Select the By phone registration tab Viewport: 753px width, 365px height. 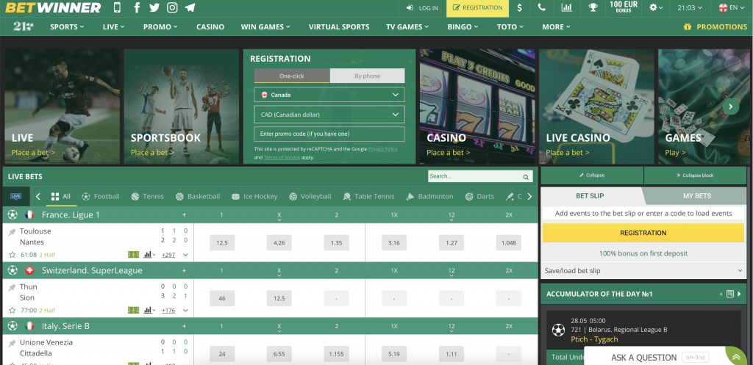368,76
